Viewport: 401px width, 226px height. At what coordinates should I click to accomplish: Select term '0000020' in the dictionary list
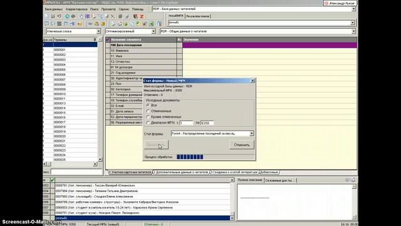click(x=60, y=136)
